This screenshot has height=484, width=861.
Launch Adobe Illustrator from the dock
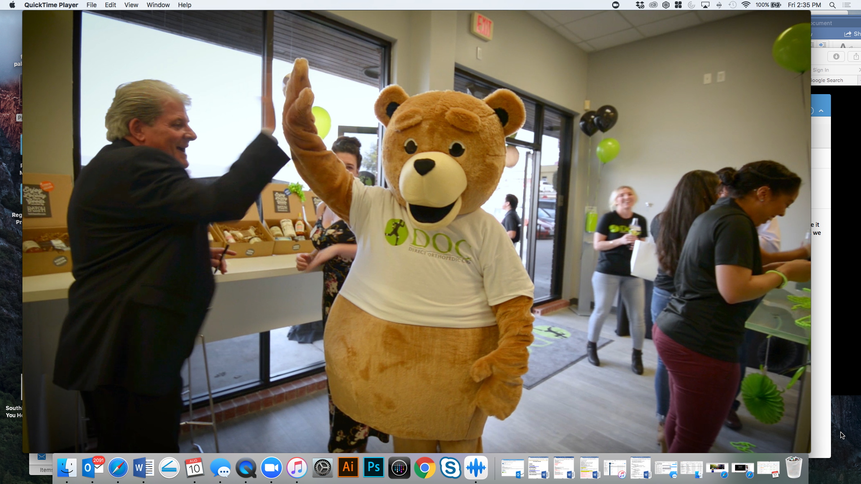pos(348,468)
